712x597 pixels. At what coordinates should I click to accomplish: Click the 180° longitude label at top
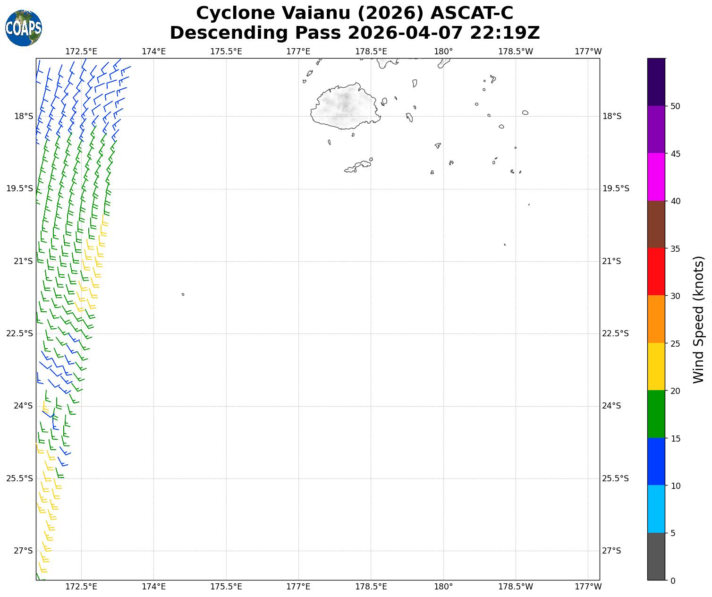(x=443, y=51)
